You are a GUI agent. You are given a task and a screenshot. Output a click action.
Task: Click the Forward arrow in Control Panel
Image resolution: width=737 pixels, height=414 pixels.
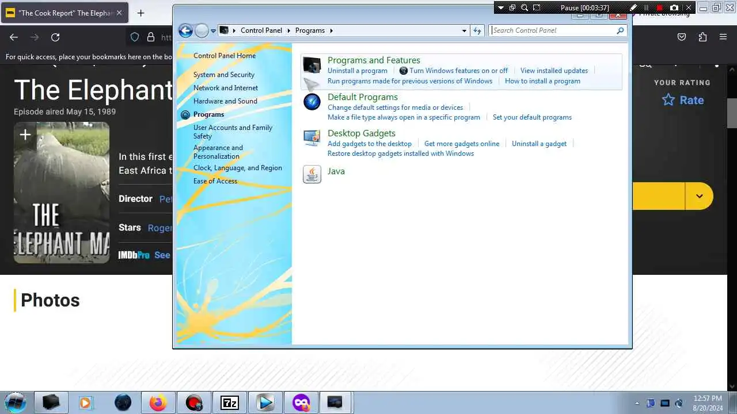pyautogui.click(x=202, y=30)
